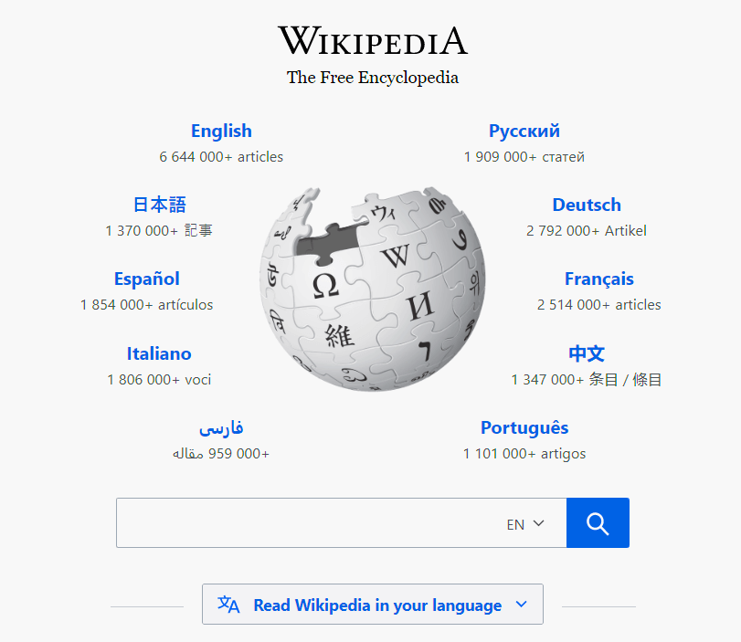
Task: Click the 1 854 000+ artículos count
Action: pos(147,305)
